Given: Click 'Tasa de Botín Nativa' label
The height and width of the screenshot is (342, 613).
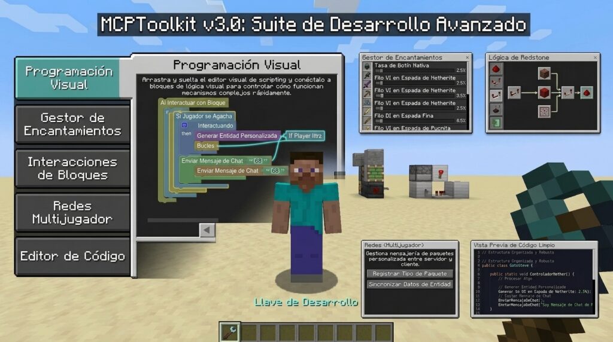Looking at the screenshot, I should [402, 65].
